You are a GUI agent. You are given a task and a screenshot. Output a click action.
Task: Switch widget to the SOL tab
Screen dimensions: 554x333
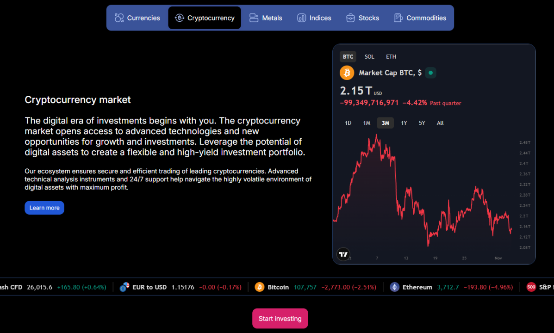click(x=369, y=57)
